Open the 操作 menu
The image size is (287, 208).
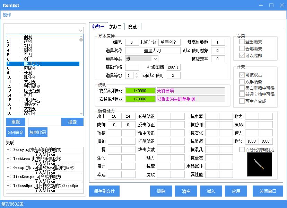[x=7, y=15]
